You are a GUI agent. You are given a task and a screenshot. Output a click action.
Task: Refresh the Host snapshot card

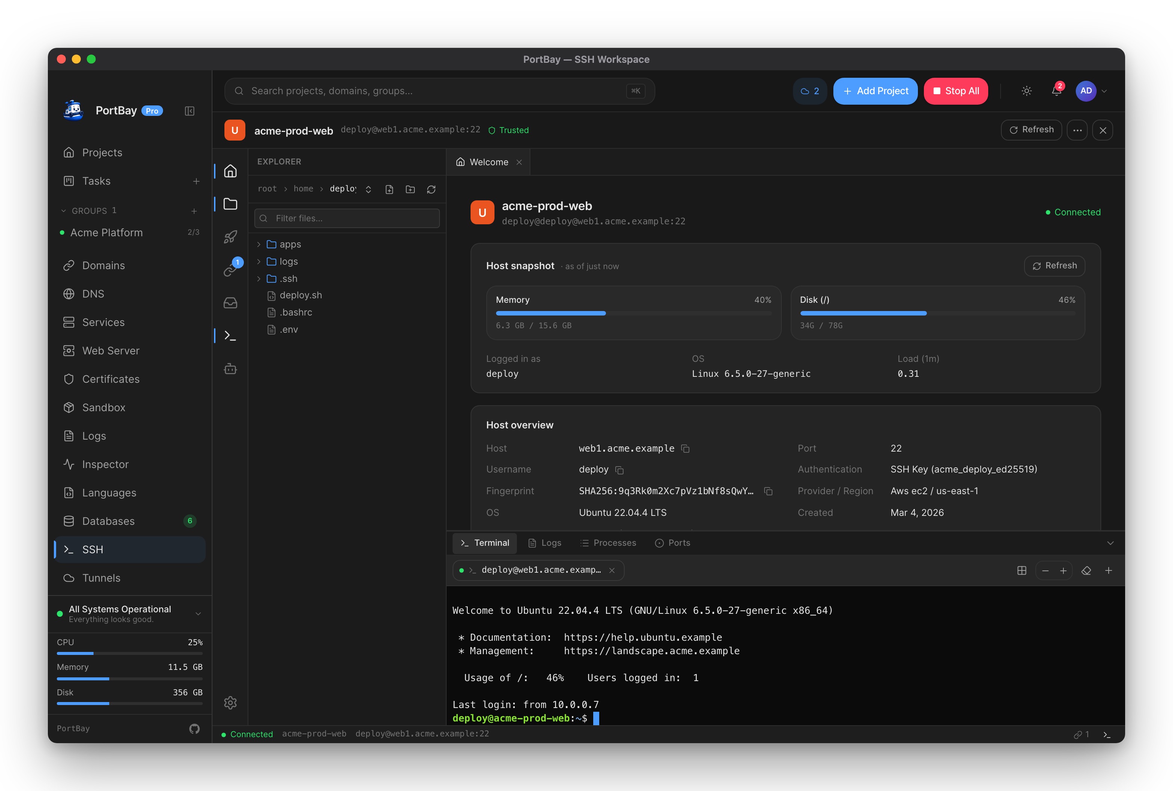tap(1054, 266)
